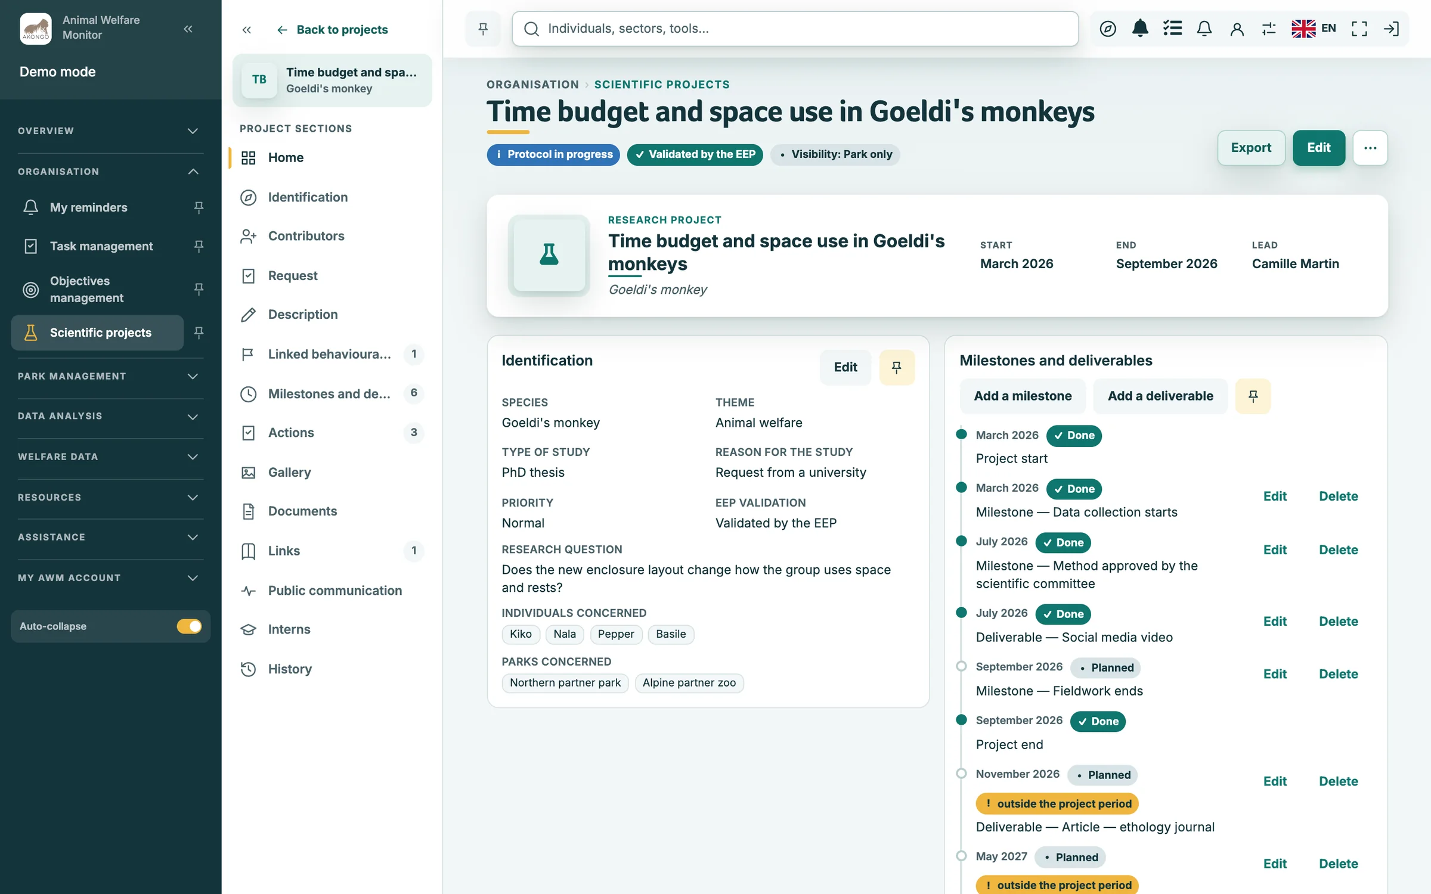Pin the search bar with the pin icon
The height and width of the screenshot is (894, 1431).
click(x=483, y=29)
